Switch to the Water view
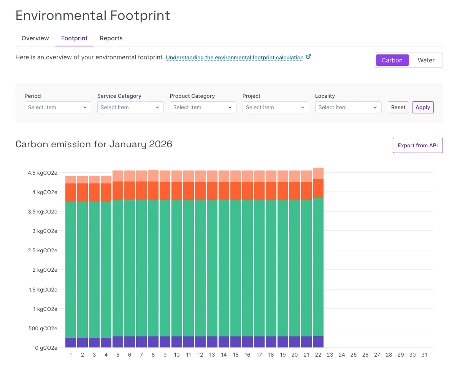Viewport: 460px width, 368px height. click(426, 60)
